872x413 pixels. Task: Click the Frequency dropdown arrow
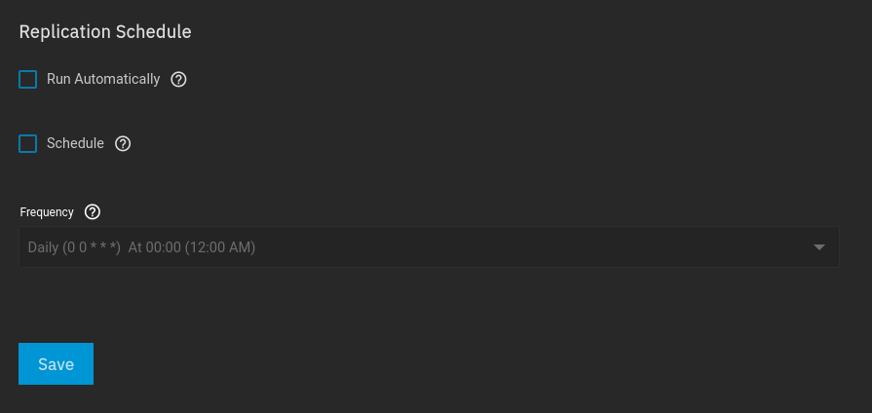pos(819,247)
